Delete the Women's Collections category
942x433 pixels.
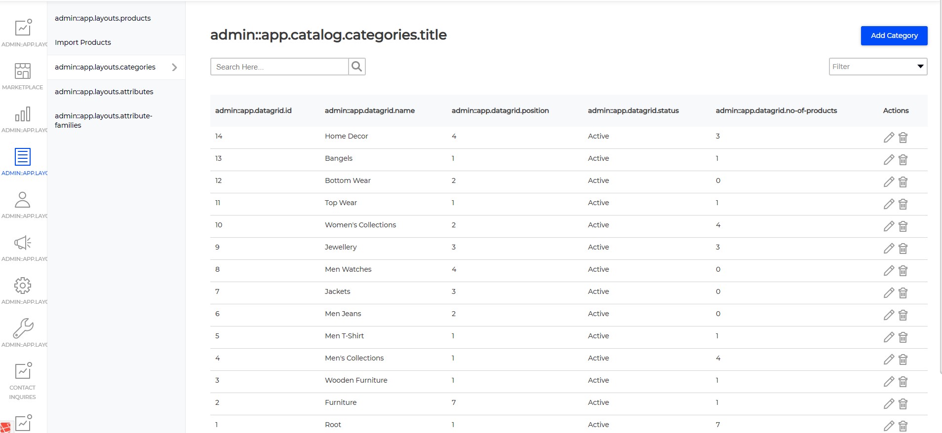click(903, 226)
